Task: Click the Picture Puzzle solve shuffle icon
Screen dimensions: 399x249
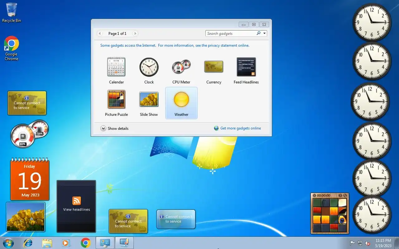Action: point(345,195)
